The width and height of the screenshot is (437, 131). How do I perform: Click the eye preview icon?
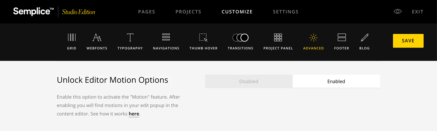click(397, 12)
